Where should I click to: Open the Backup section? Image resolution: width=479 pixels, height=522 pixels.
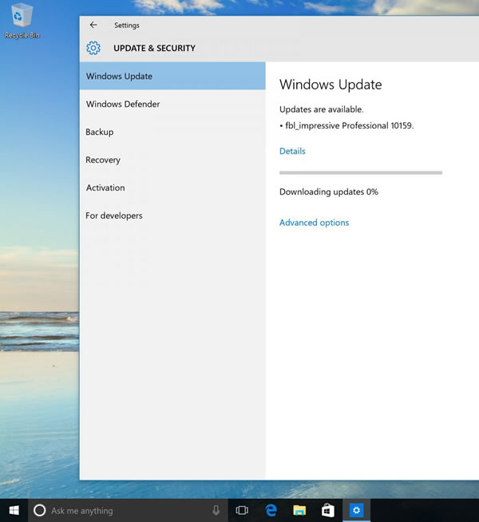pos(172,132)
